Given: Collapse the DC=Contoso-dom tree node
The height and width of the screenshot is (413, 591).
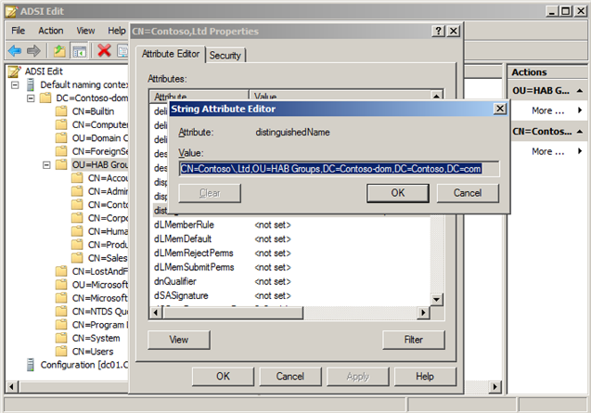Looking at the screenshot, I should point(31,98).
